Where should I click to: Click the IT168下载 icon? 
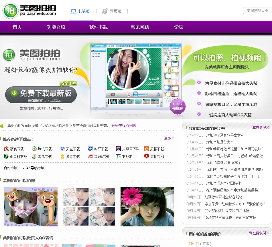(90, 156)
